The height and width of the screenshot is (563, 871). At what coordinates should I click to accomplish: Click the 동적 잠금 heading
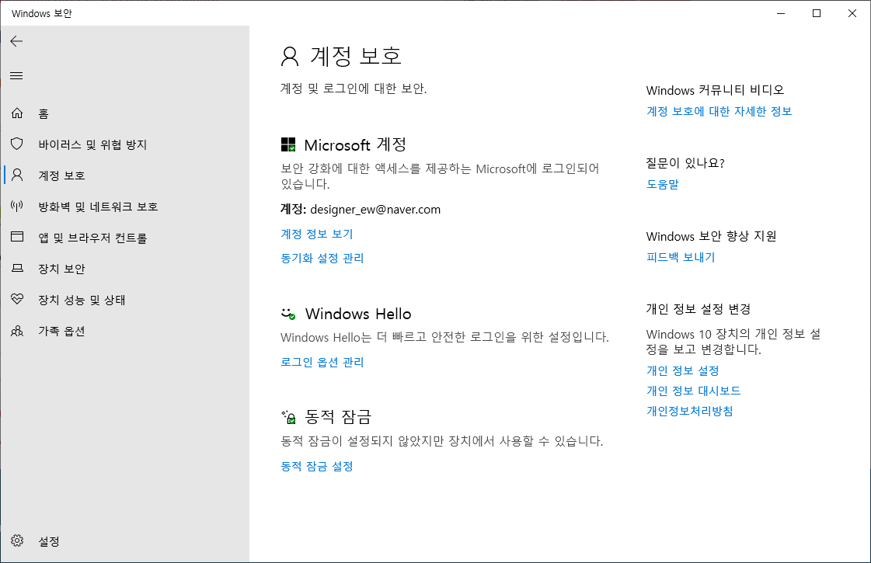point(338,416)
